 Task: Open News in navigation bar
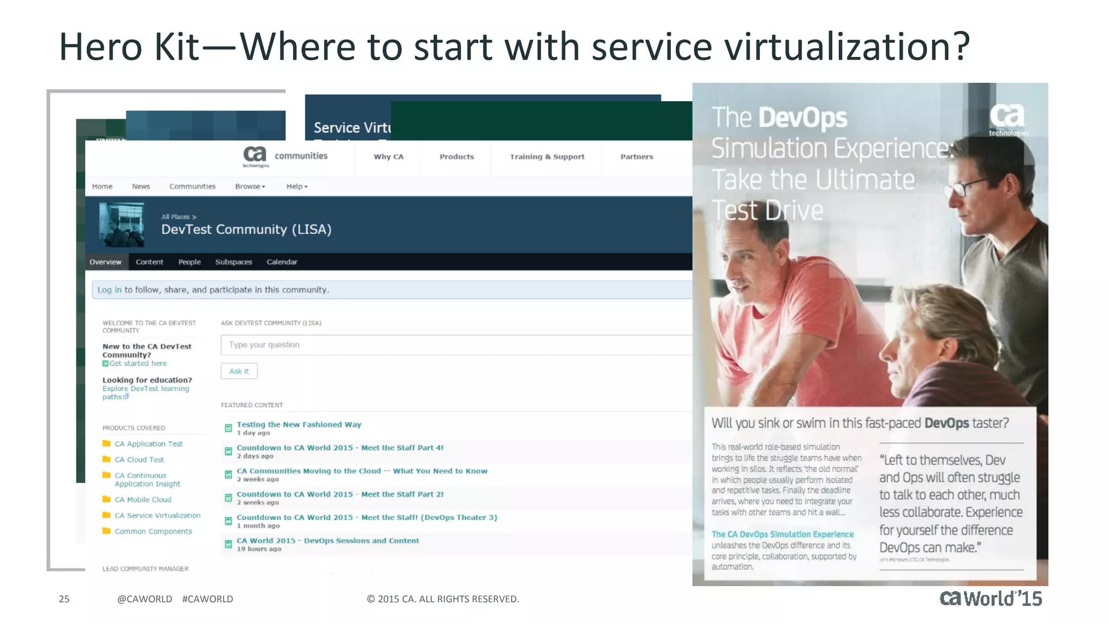click(x=141, y=186)
